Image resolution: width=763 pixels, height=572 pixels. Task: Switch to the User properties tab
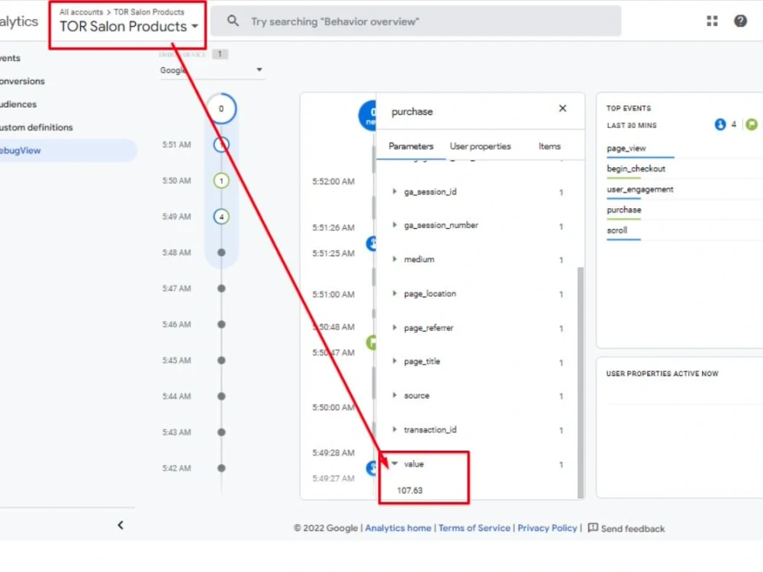point(480,146)
